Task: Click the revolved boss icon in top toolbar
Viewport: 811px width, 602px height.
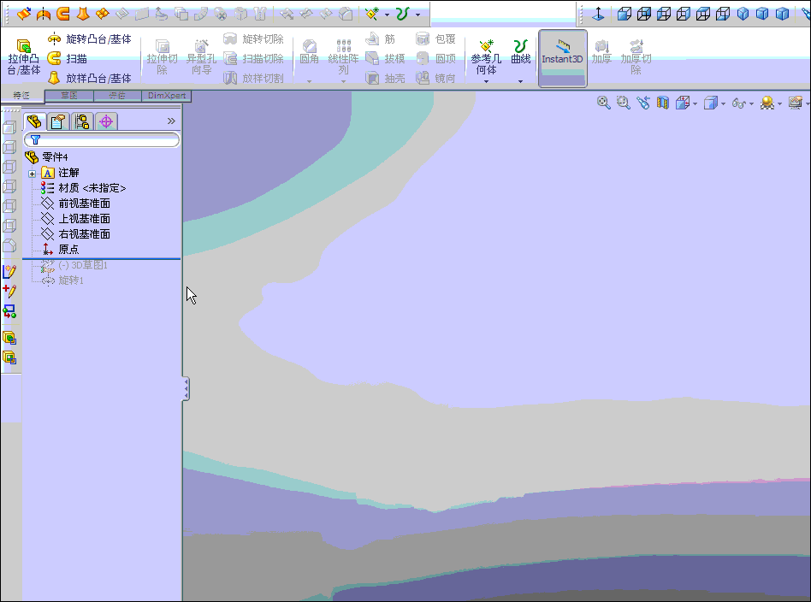Action: point(44,14)
